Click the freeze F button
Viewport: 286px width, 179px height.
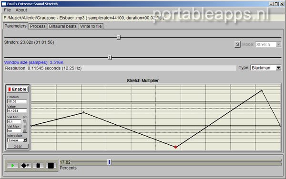25,166
